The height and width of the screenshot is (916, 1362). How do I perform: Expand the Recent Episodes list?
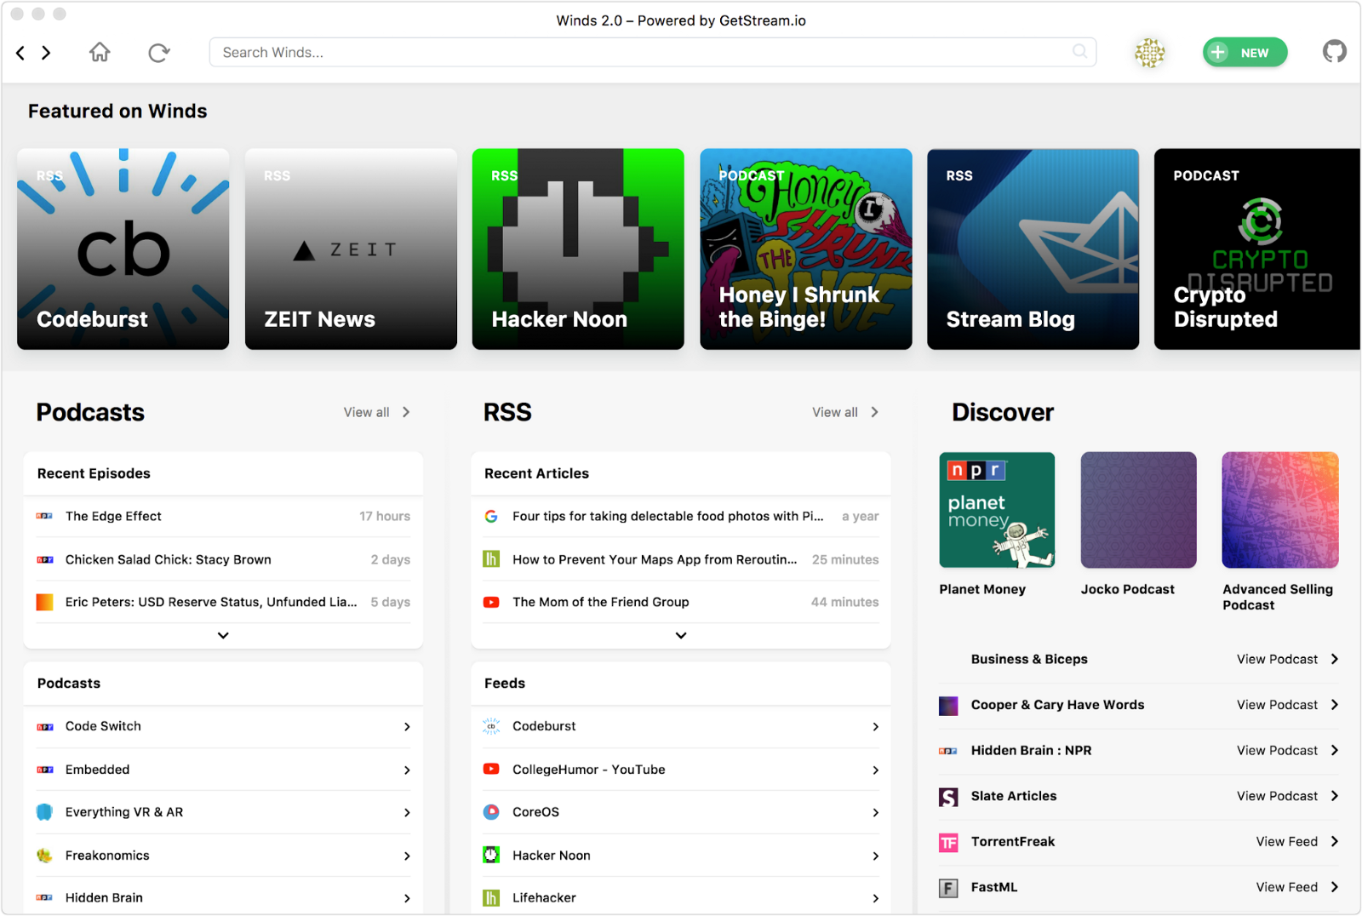223,635
